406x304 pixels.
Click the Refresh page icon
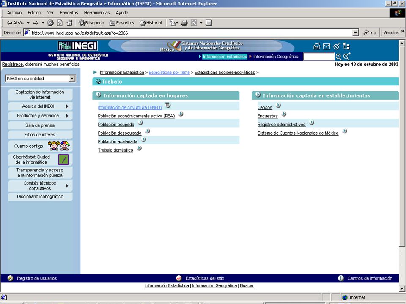(x=60, y=23)
